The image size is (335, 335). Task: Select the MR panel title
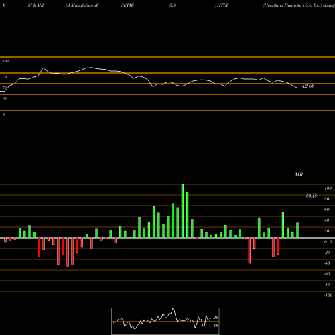[x=299, y=174]
